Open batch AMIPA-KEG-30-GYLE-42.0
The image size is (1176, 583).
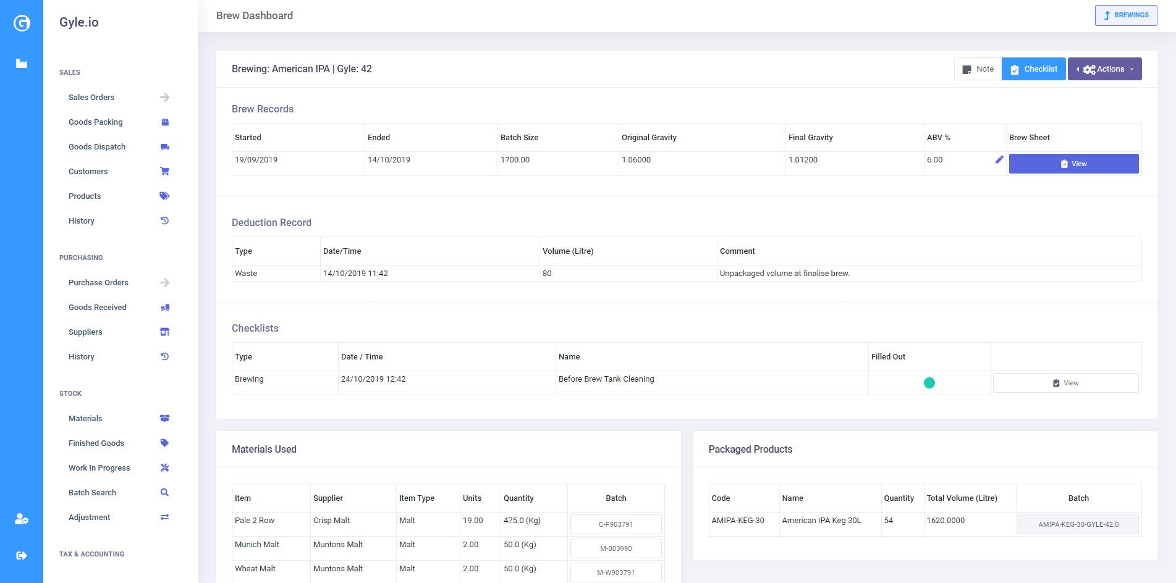coord(1078,524)
